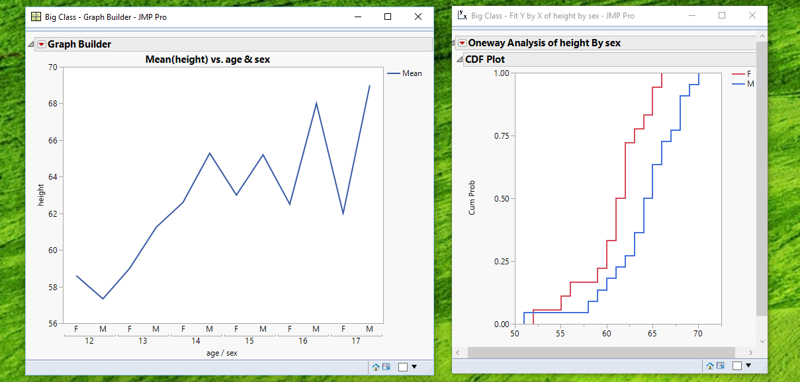Open the Oneway Analysis red triangle menu

463,42
